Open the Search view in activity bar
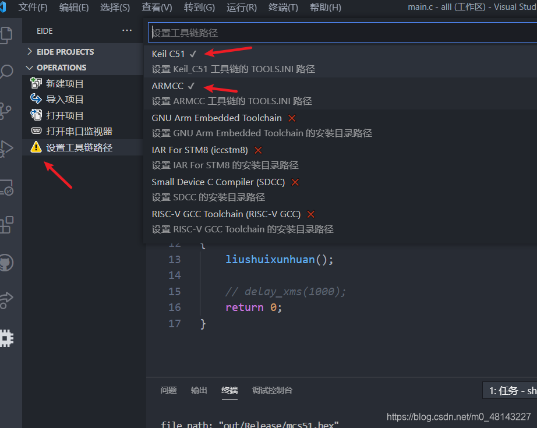The height and width of the screenshot is (428, 537). pyautogui.click(x=6, y=72)
